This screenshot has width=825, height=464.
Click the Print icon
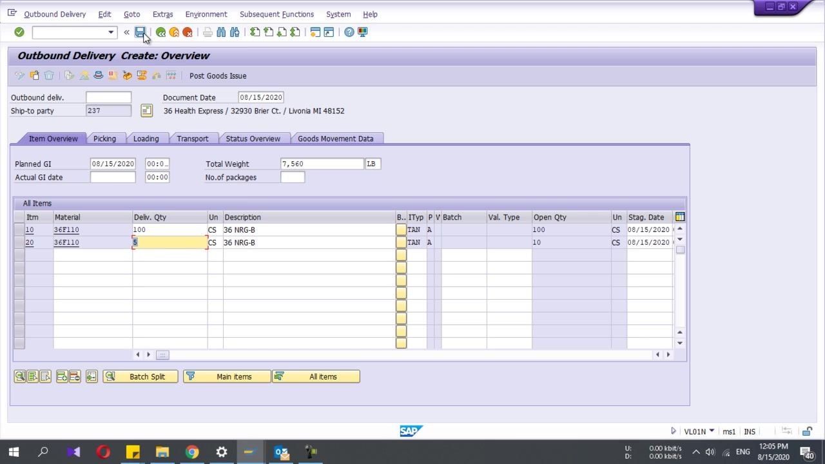[x=208, y=32]
